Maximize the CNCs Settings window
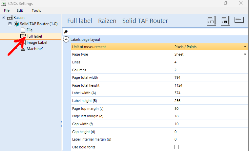Image resolution: width=249 pixels, height=151 pixels. pos(226,3)
